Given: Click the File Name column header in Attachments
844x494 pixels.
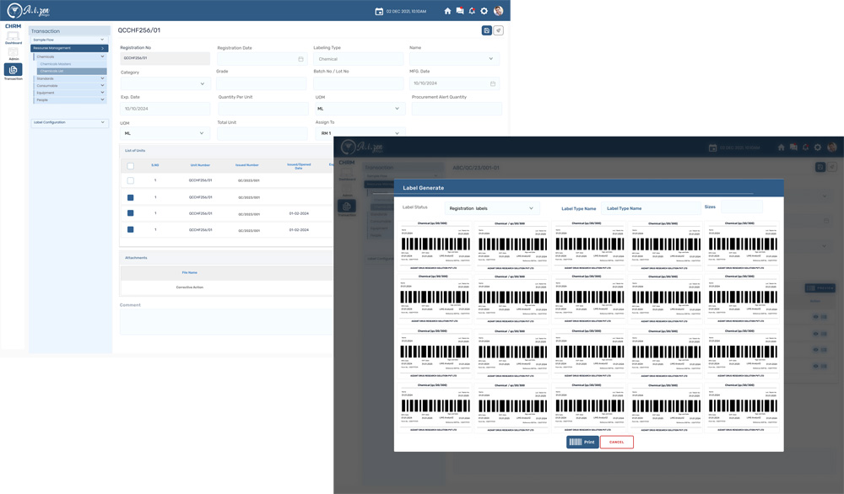Looking at the screenshot, I should (189, 272).
